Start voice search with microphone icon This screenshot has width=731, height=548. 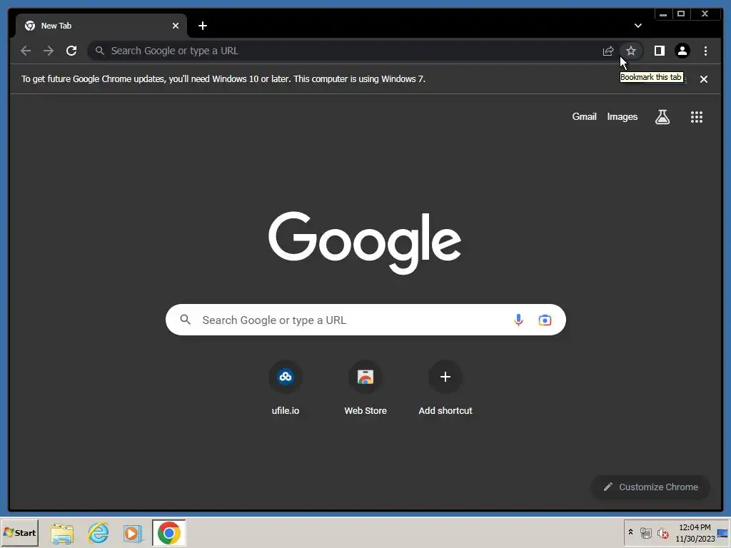(x=518, y=320)
